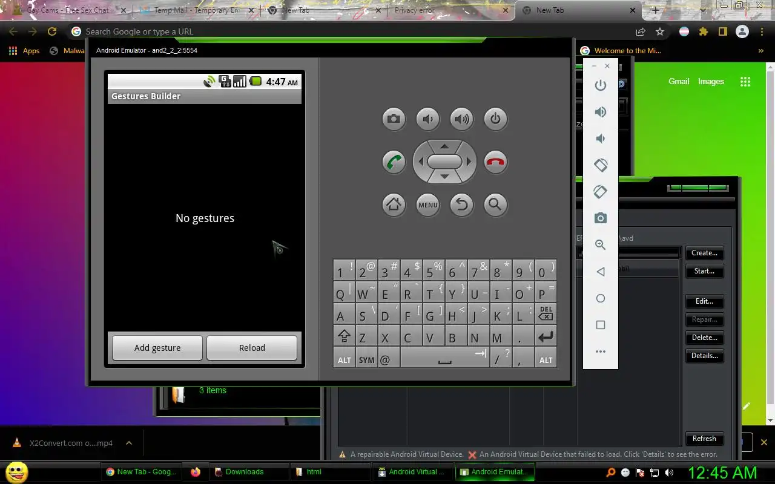
Task: Click rotate left icon in side toolbar
Action: [x=601, y=165]
